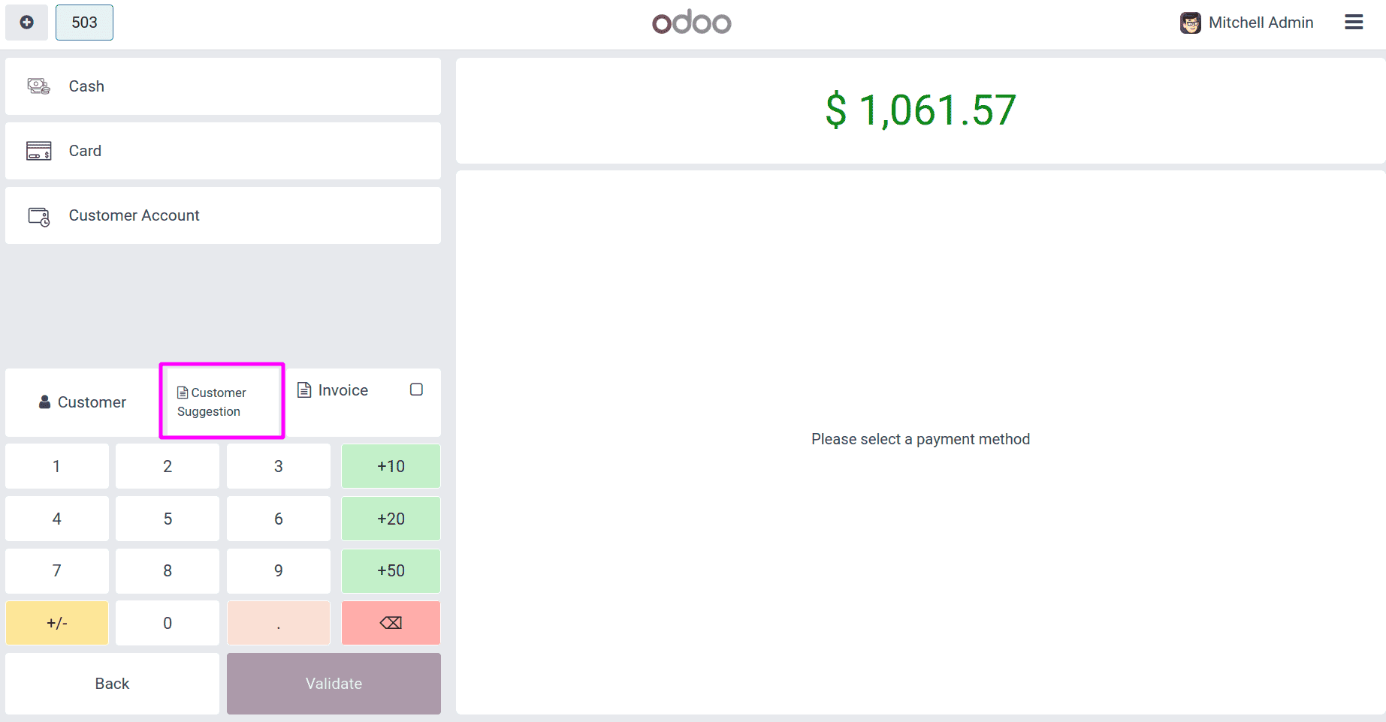Tap numpad key 8
This screenshot has height=722, width=1386.
(168, 570)
